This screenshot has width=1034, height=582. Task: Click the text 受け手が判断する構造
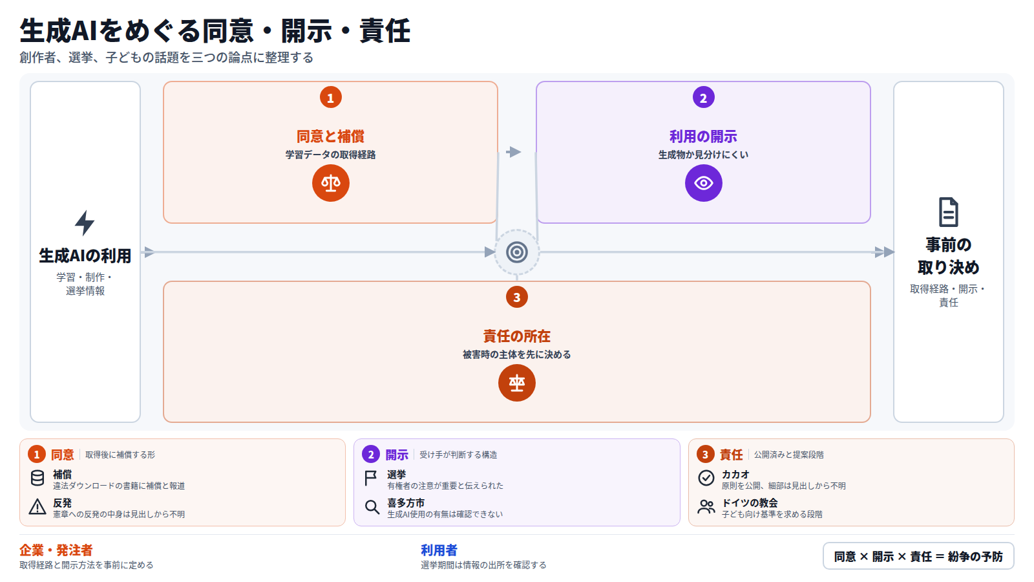pyautogui.click(x=458, y=455)
